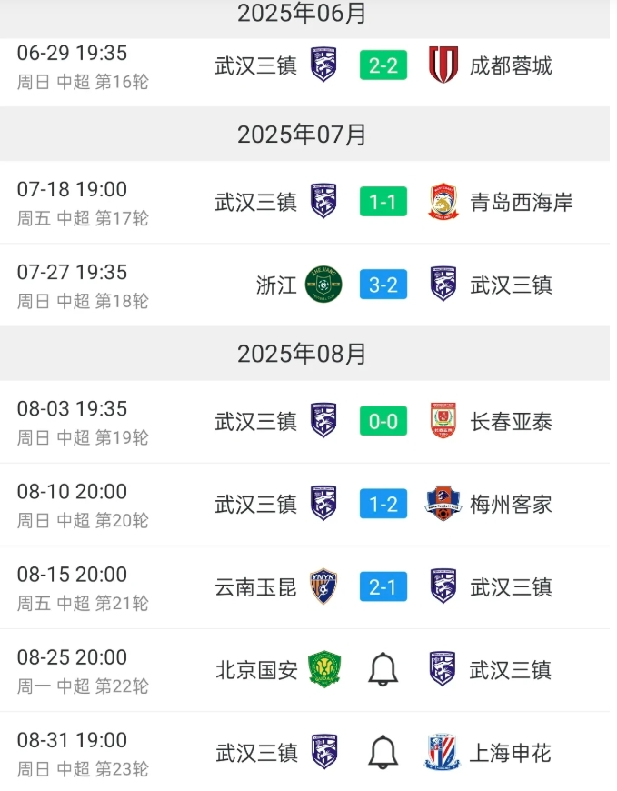Open the 2-1 score of 云南玉昆 match
Viewport: 617px width, 791px height.
coord(383,586)
